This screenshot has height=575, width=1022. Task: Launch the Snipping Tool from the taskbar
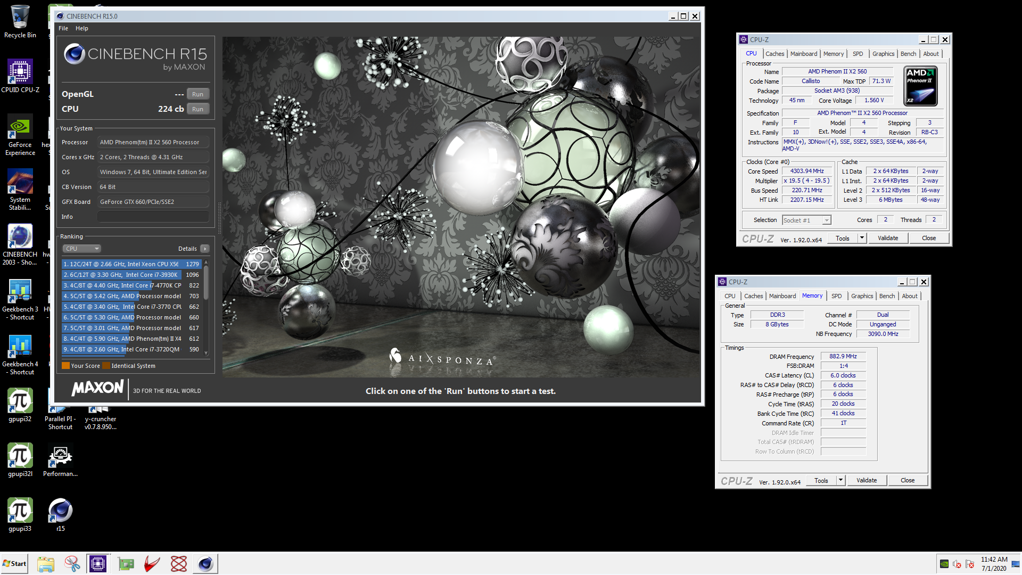[x=72, y=564]
